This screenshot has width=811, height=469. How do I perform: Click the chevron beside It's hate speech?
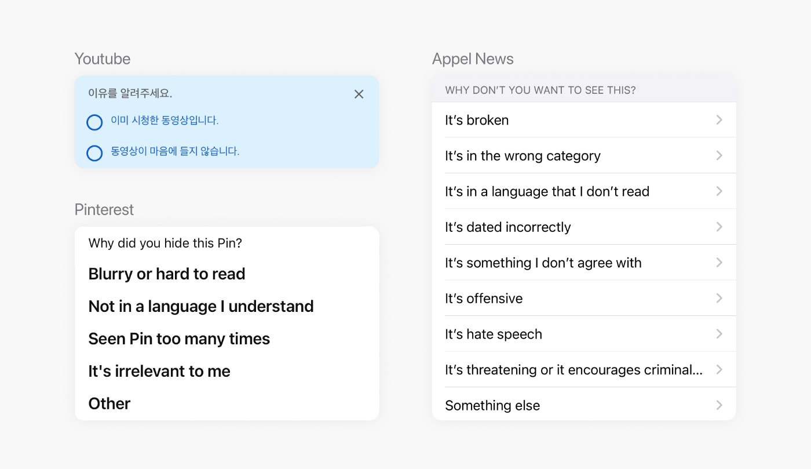[719, 334]
